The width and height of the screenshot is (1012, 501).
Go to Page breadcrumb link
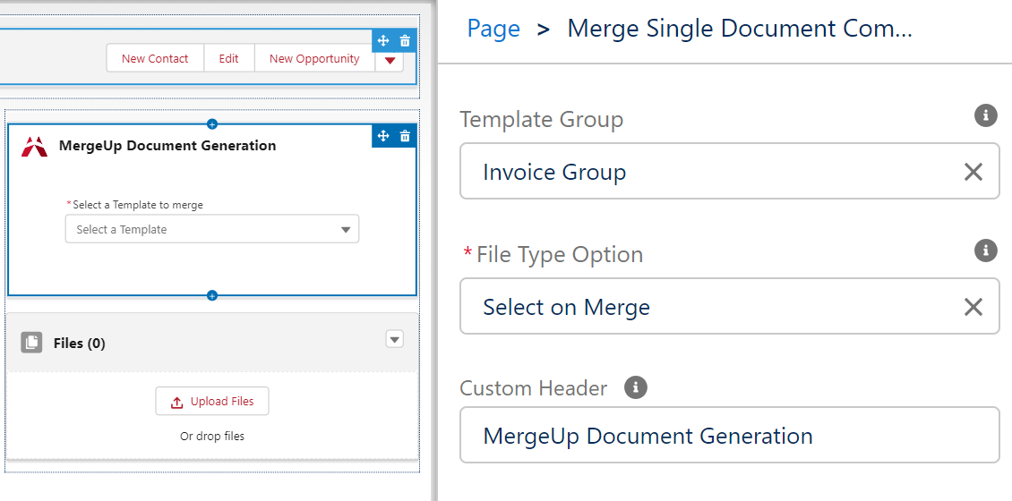[493, 29]
